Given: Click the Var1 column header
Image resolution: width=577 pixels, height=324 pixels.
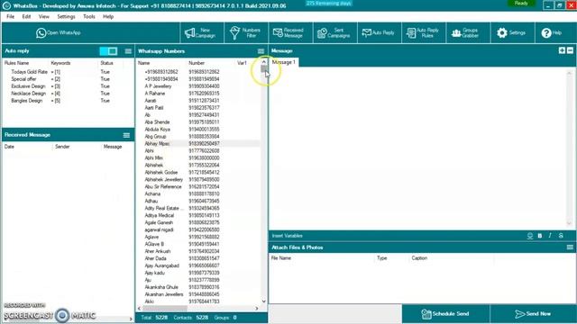Looking at the screenshot, I should [x=242, y=63].
